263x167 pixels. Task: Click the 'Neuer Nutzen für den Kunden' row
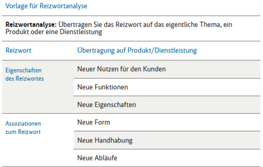pos(167,69)
